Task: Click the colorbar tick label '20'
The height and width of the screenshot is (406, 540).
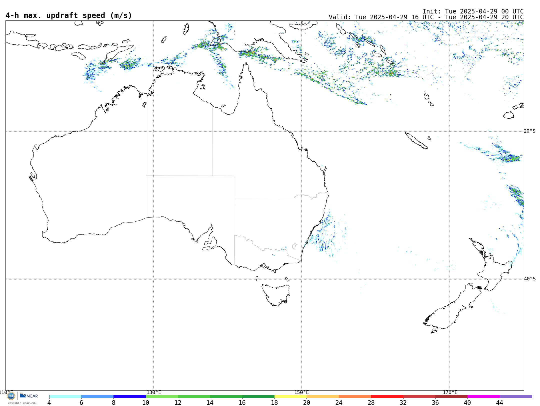Action: click(x=307, y=403)
